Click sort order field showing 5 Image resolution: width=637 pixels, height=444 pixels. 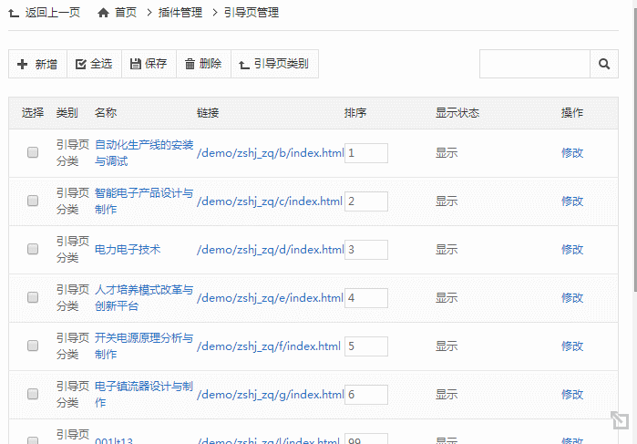tap(366, 346)
